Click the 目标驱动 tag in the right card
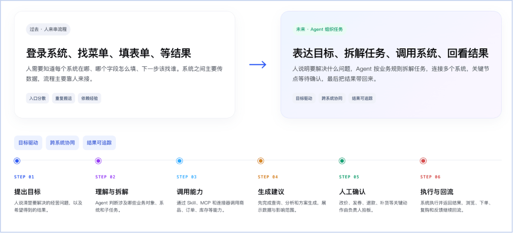 coord(304,98)
